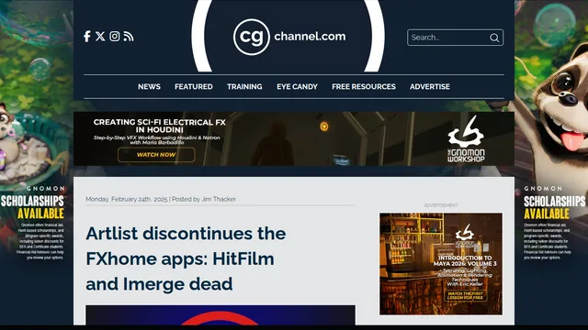Click the Jim Thacker author name
The width and height of the screenshot is (588, 330).
pos(219,199)
